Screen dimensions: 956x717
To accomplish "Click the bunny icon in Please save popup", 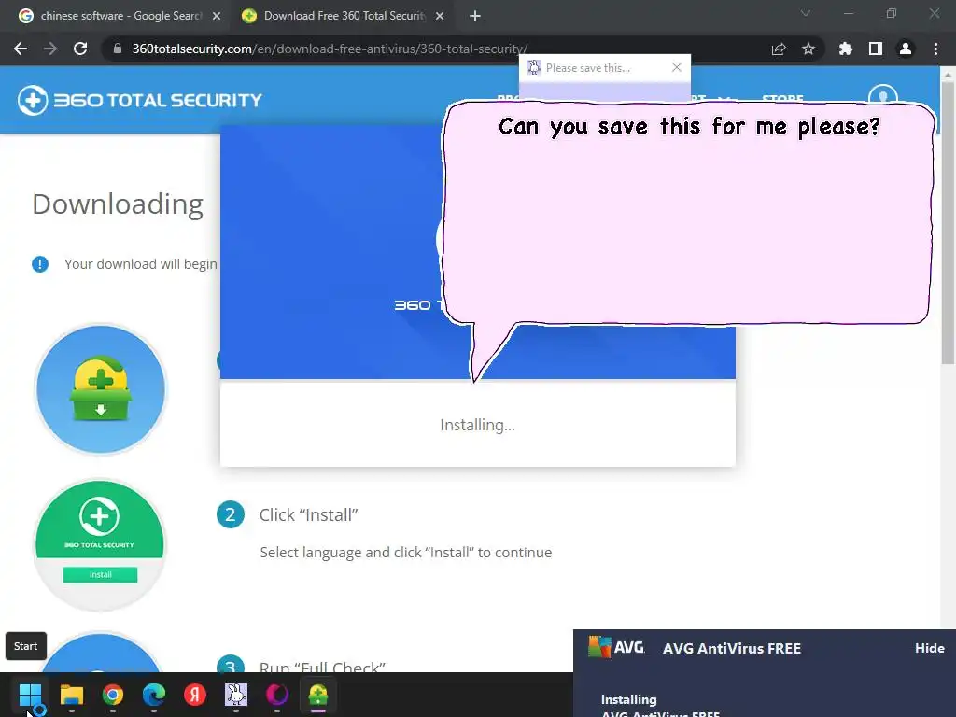I will (534, 67).
